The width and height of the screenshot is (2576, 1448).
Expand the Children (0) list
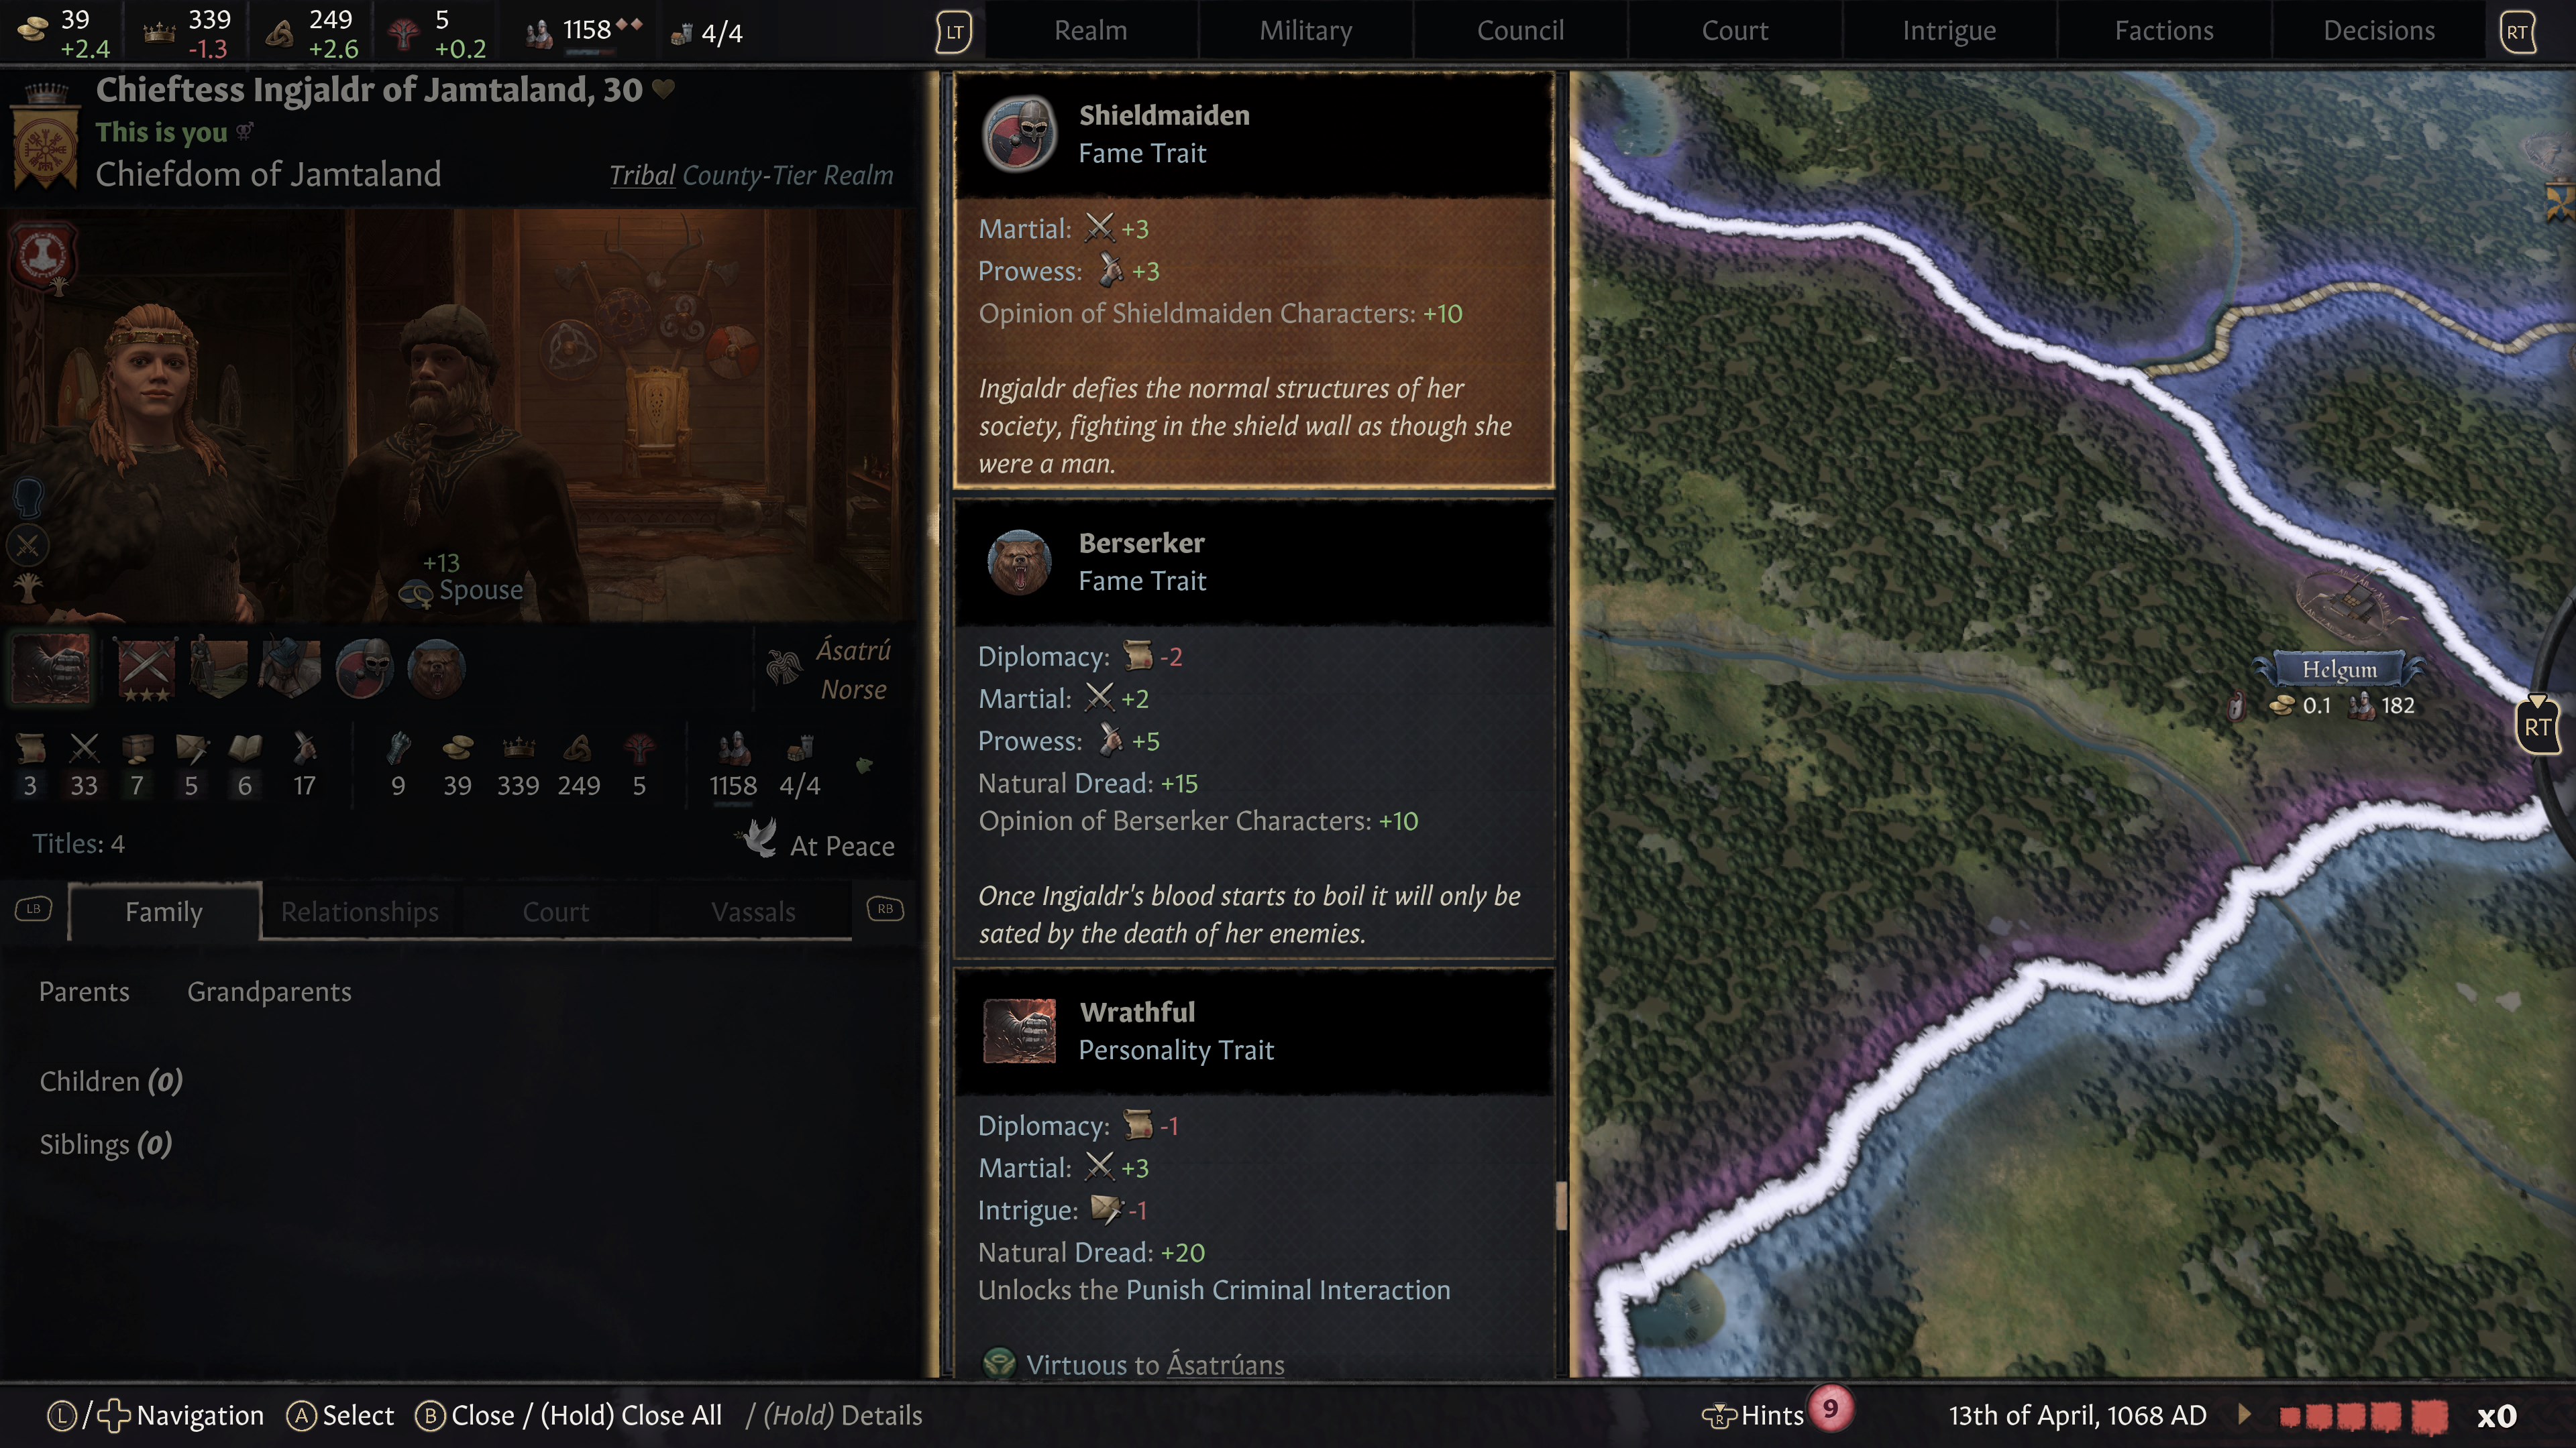tap(111, 1081)
